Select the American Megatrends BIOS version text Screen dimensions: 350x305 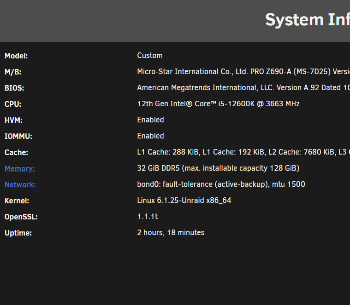coord(243,88)
